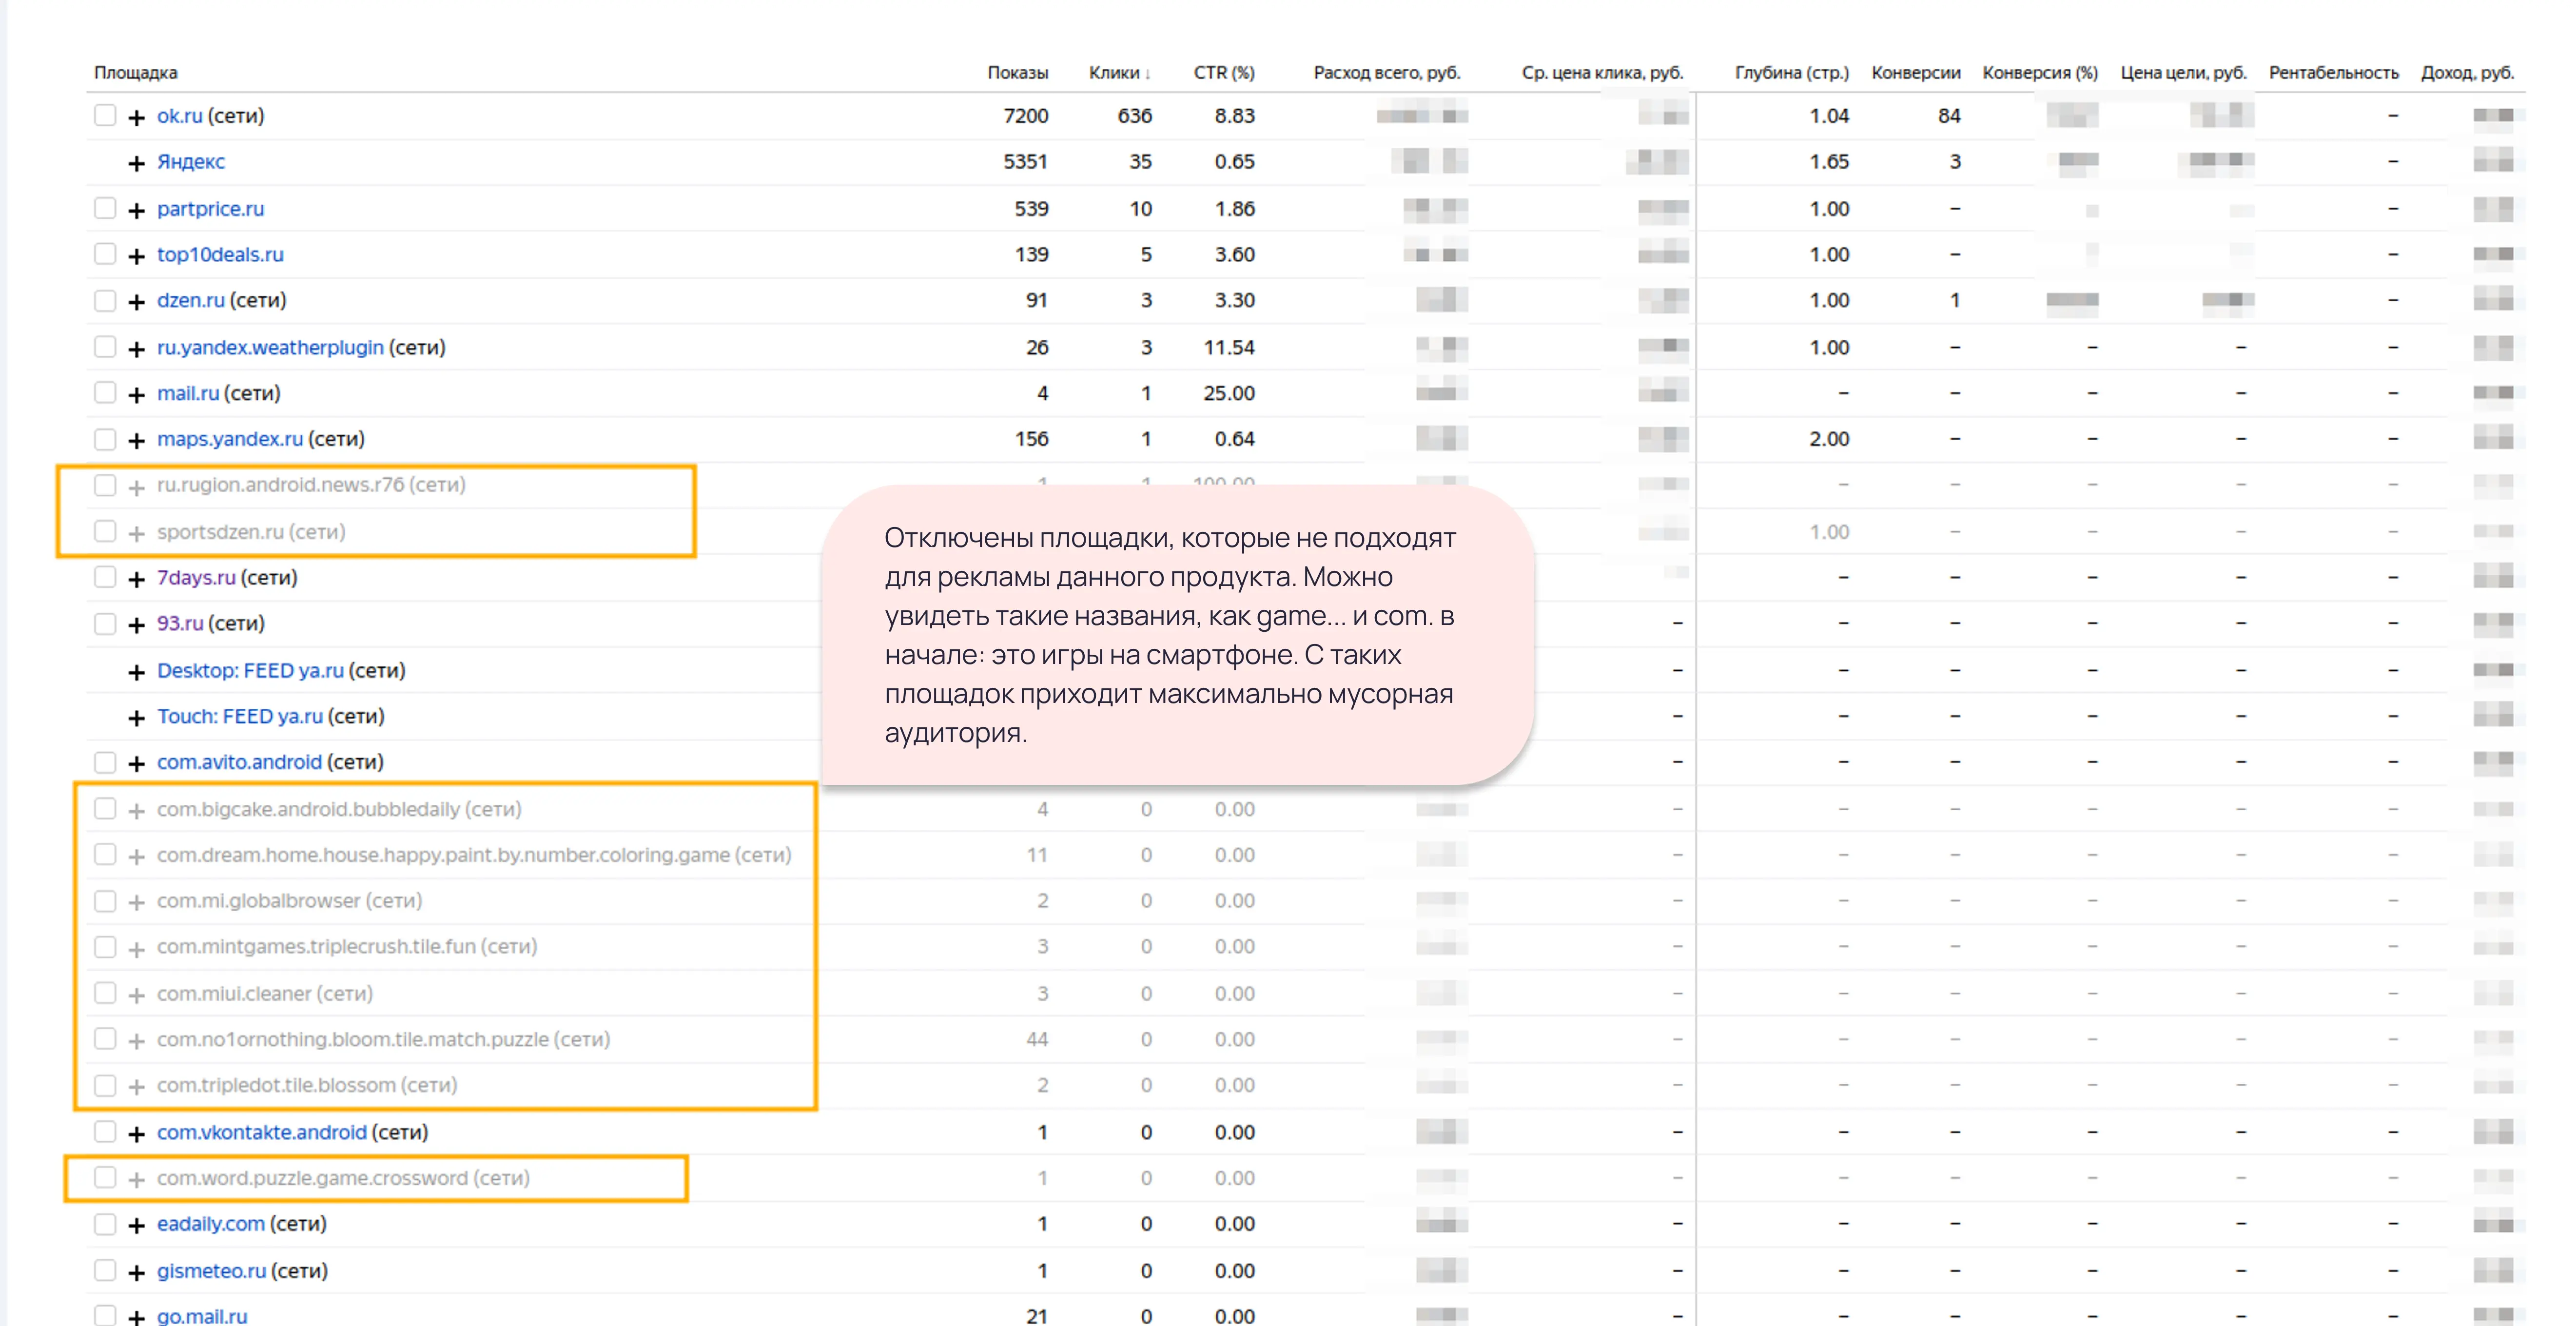Sort by Показы column header

click(x=1017, y=72)
